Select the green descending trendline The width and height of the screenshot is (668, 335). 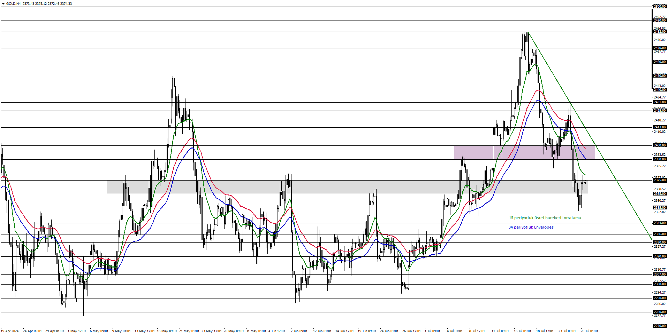point(590,136)
